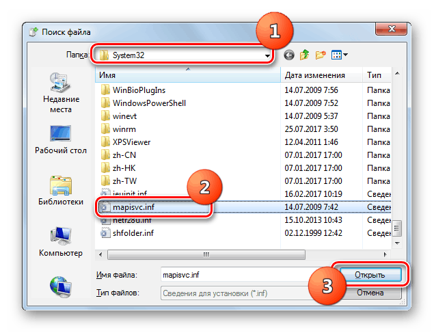Select the ieuinit.inf file

(130, 193)
